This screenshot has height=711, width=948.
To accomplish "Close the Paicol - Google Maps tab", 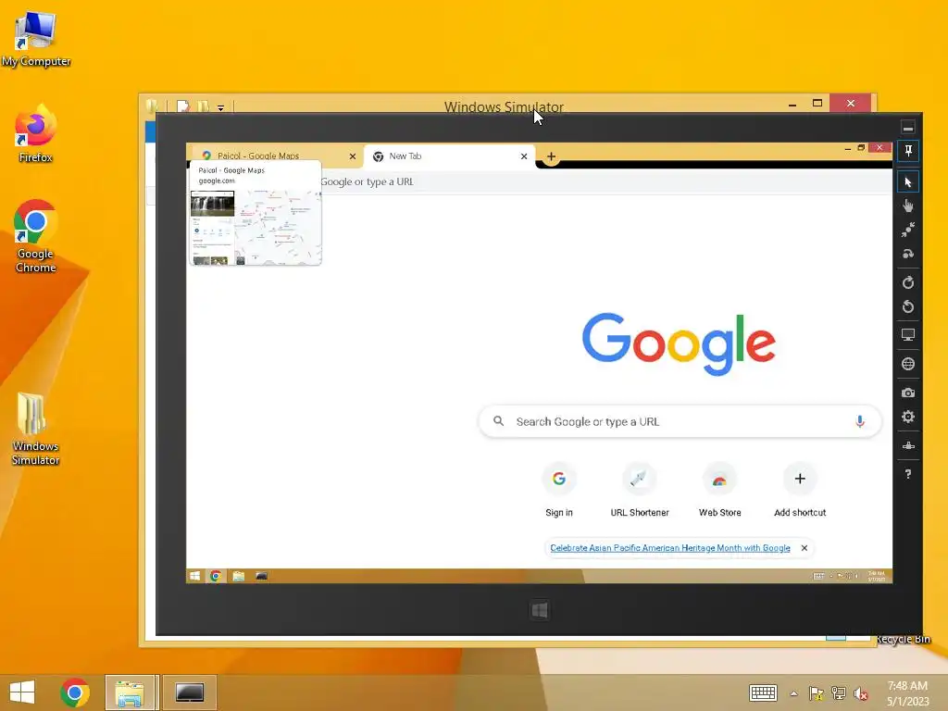I will 353,156.
